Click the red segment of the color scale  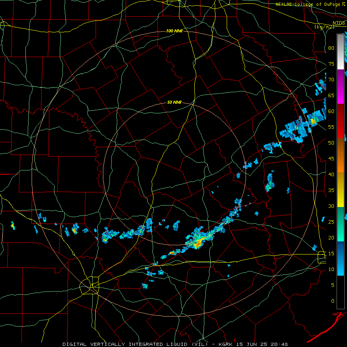(340, 121)
